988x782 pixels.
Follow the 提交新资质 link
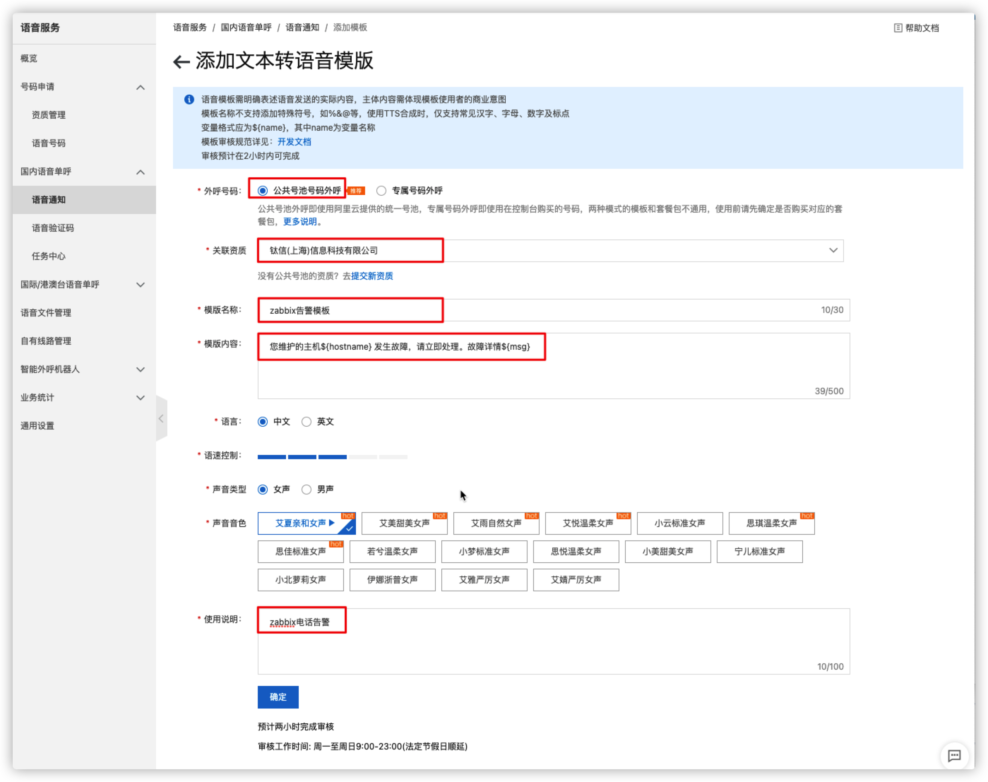[372, 276]
